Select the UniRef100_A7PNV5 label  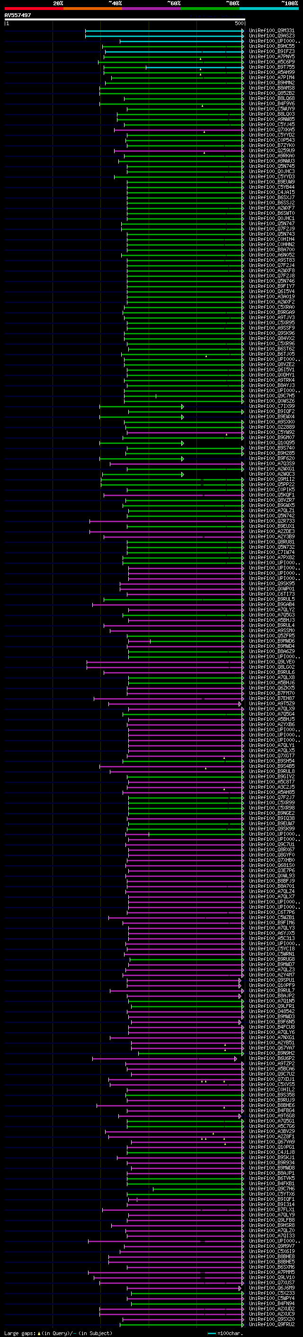[271, 56]
